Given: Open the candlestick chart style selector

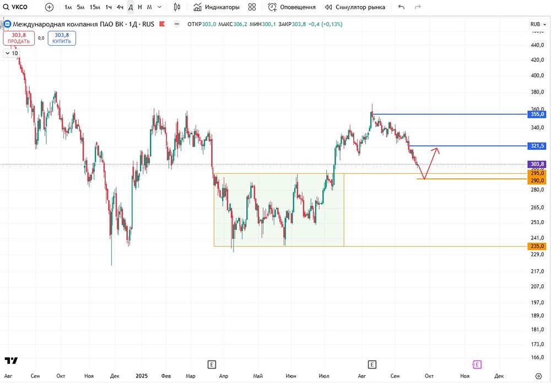Looking at the screenshot, I should click(177, 7).
